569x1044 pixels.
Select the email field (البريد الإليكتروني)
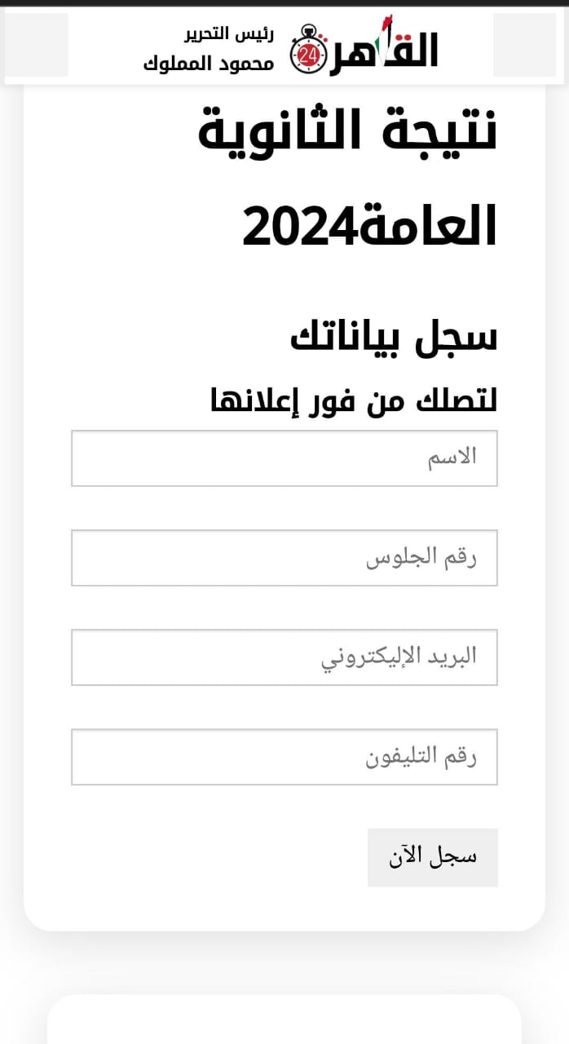tap(284, 657)
